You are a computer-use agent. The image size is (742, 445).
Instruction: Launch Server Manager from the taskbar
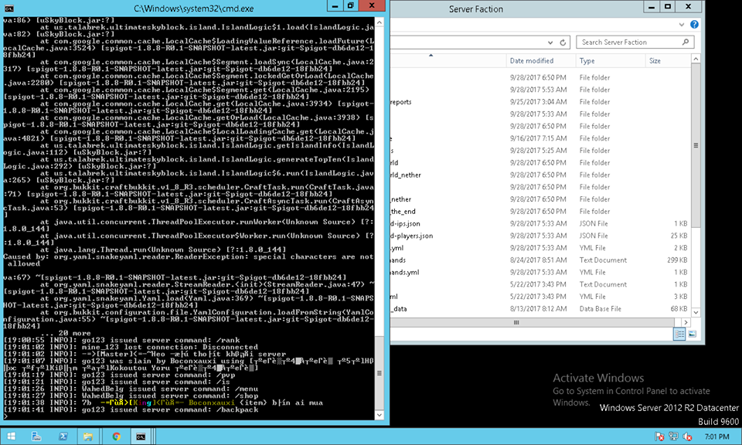[38, 436]
